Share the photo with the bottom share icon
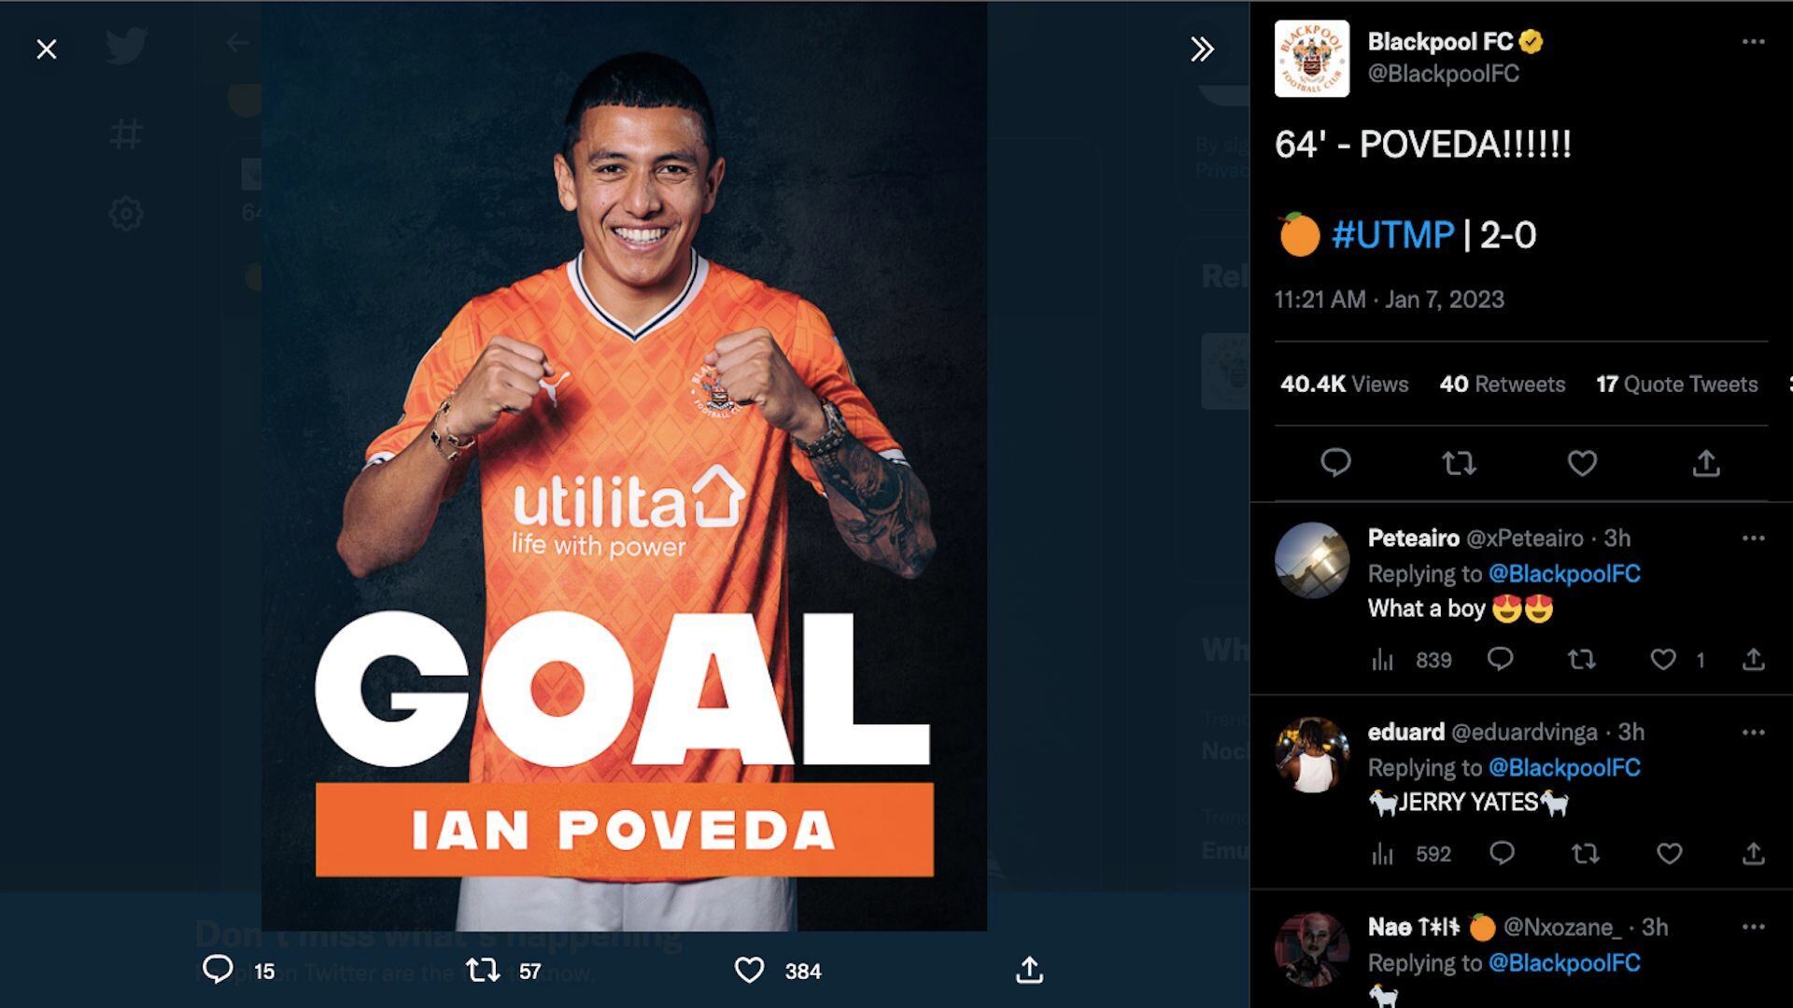The width and height of the screenshot is (1793, 1008). [x=1029, y=971]
